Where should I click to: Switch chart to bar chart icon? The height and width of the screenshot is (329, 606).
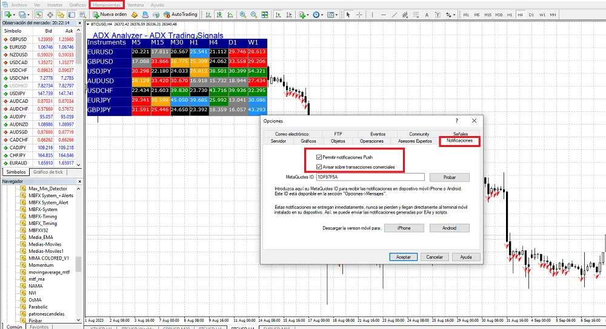(208, 15)
